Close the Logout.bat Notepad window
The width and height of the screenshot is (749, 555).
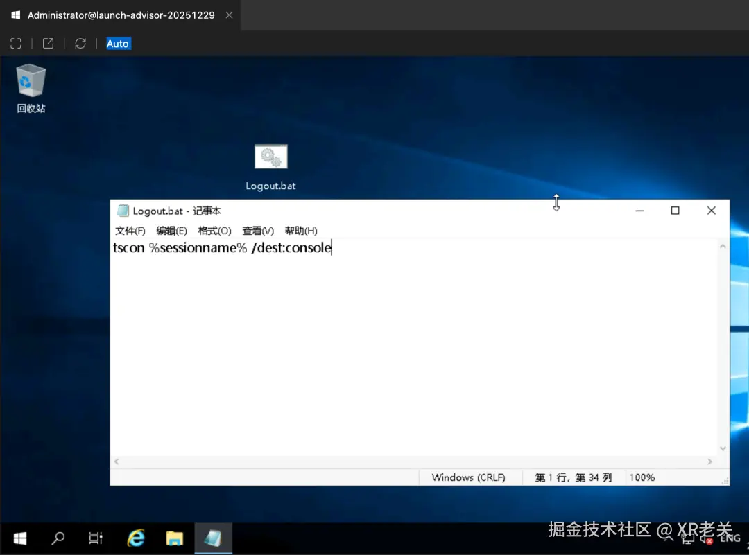click(x=712, y=211)
